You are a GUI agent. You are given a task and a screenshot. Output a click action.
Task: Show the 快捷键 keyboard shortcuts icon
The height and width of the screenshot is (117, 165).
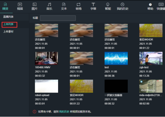tap(161, 4)
